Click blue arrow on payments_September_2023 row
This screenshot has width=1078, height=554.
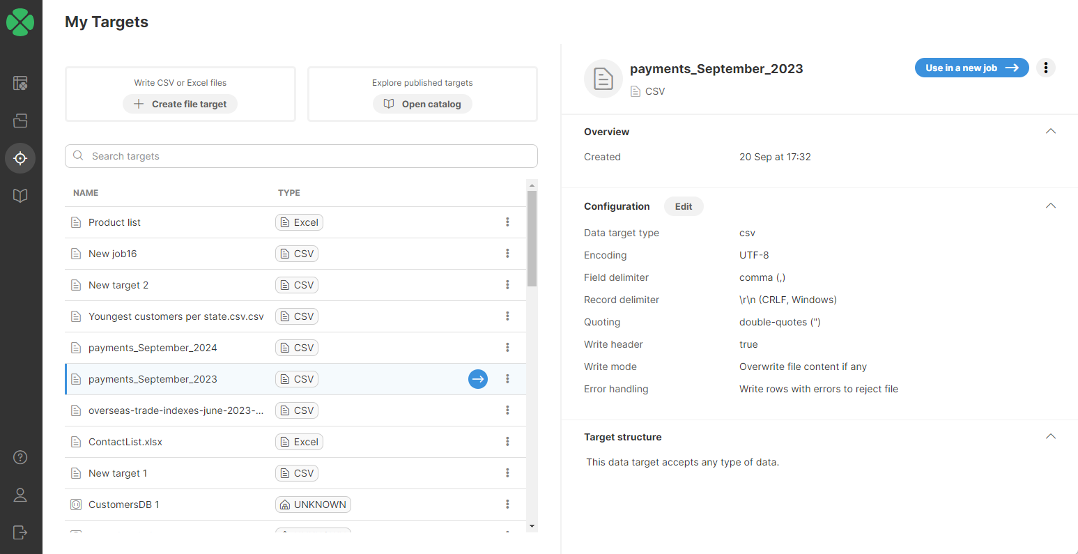(x=478, y=379)
